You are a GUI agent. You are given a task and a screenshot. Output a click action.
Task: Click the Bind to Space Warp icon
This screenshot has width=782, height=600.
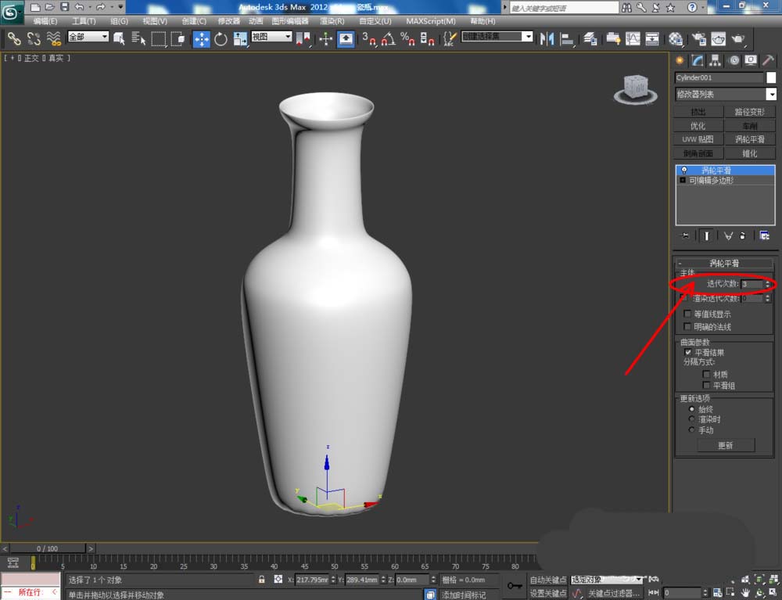(x=53, y=38)
